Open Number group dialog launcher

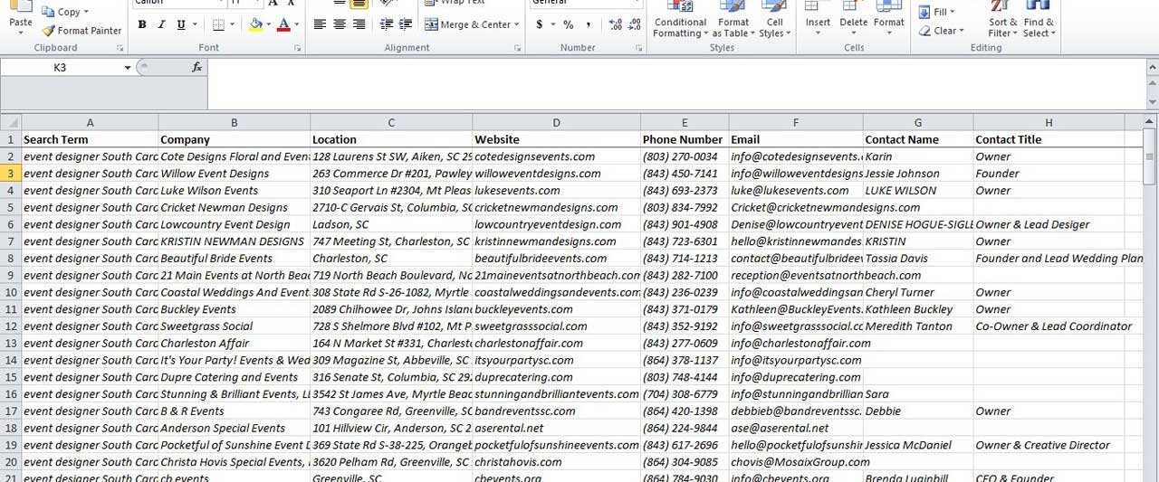point(639,48)
